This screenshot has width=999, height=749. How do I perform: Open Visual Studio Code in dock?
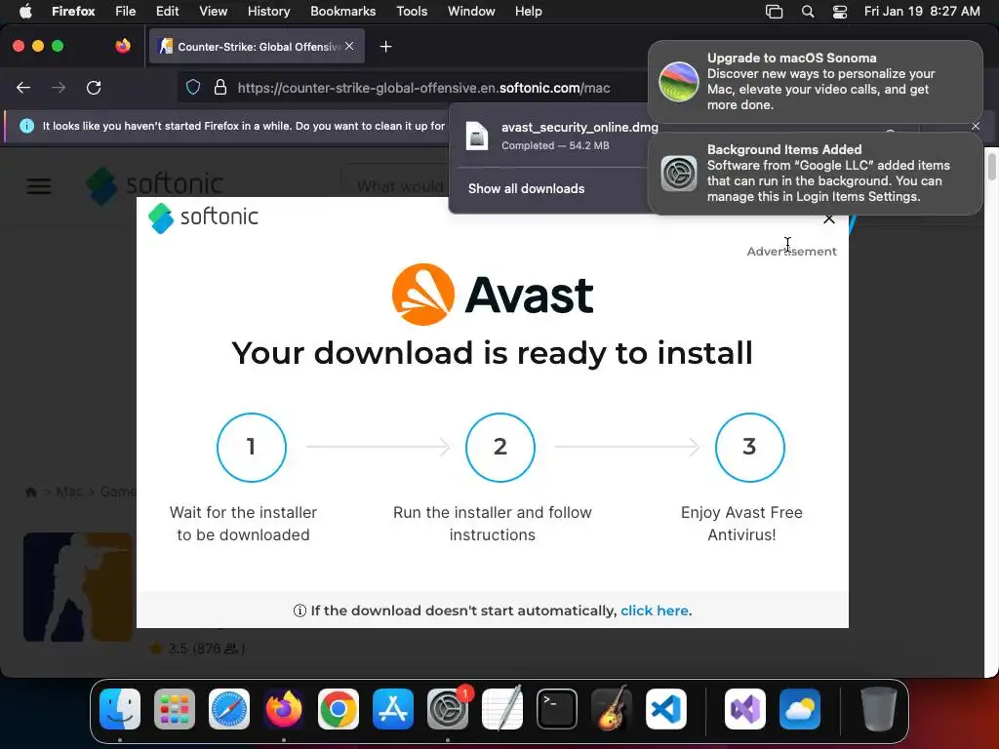666,709
